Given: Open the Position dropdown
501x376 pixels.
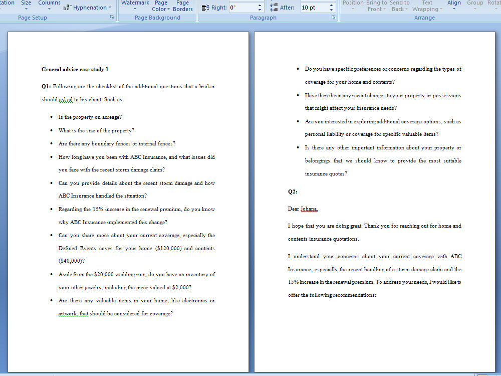Looking at the screenshot, I should click(353, 6).
